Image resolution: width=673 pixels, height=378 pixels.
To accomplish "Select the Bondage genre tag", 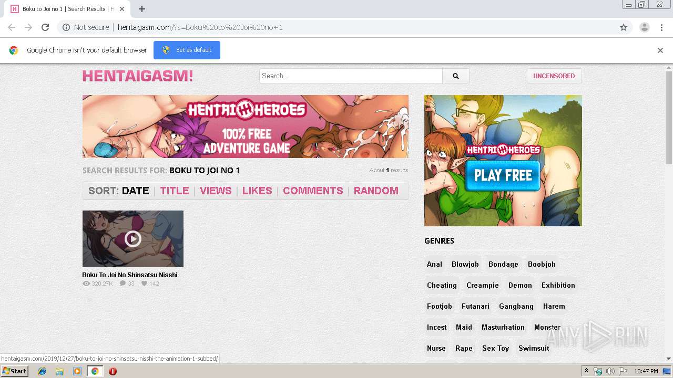I will click(x=503, y=264).
